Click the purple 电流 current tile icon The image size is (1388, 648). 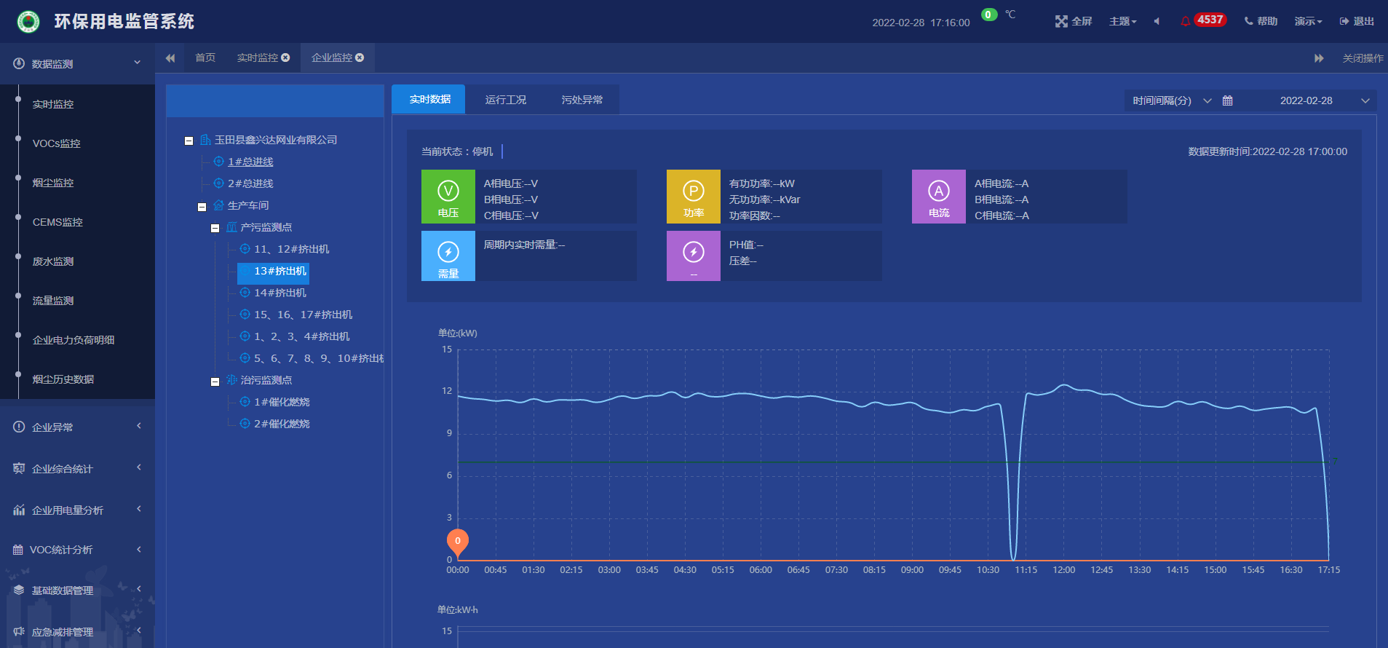point(938,197)
